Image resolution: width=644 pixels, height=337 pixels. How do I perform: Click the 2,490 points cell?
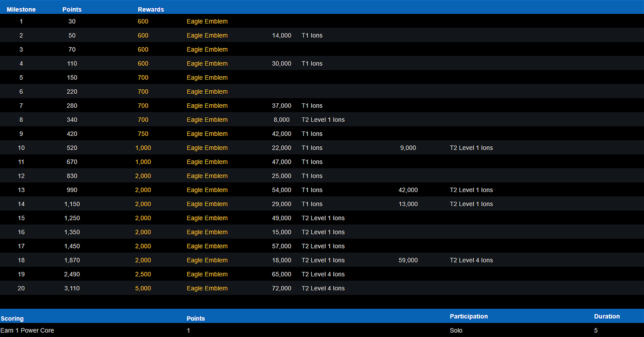[72, 274]
